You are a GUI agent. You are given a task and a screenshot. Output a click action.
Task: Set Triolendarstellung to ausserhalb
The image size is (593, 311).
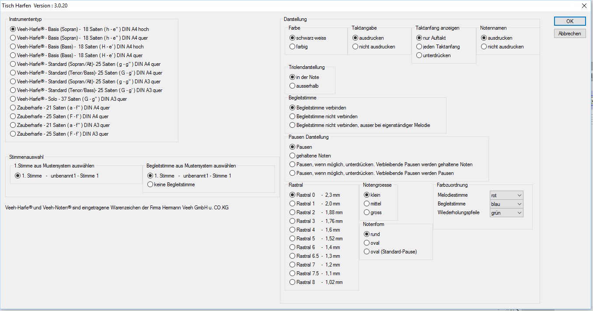tap(293, 86)
